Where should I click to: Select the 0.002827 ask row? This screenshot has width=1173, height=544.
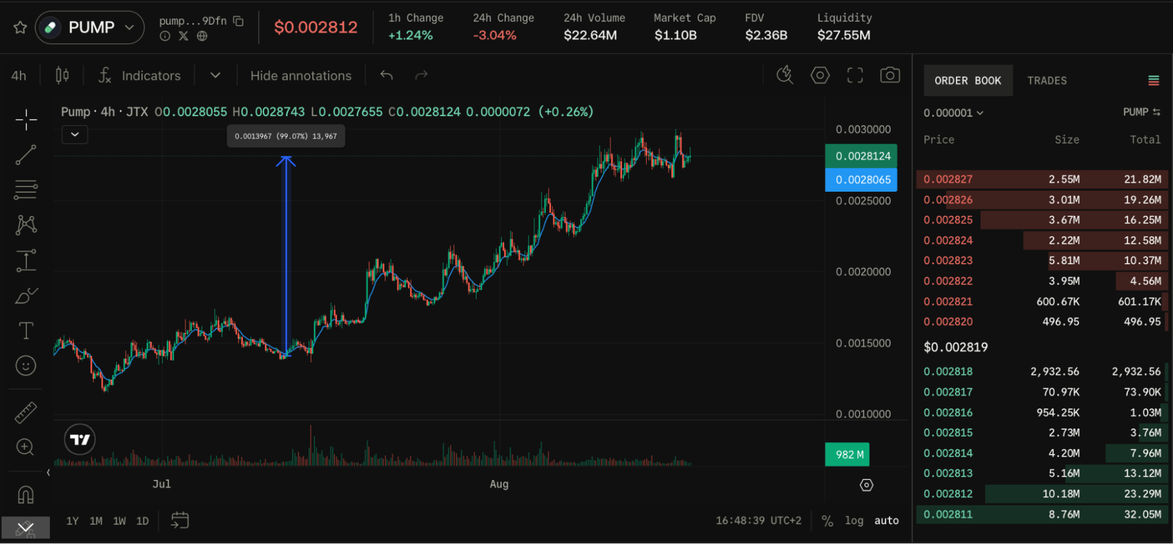(x=1042, y=179)
